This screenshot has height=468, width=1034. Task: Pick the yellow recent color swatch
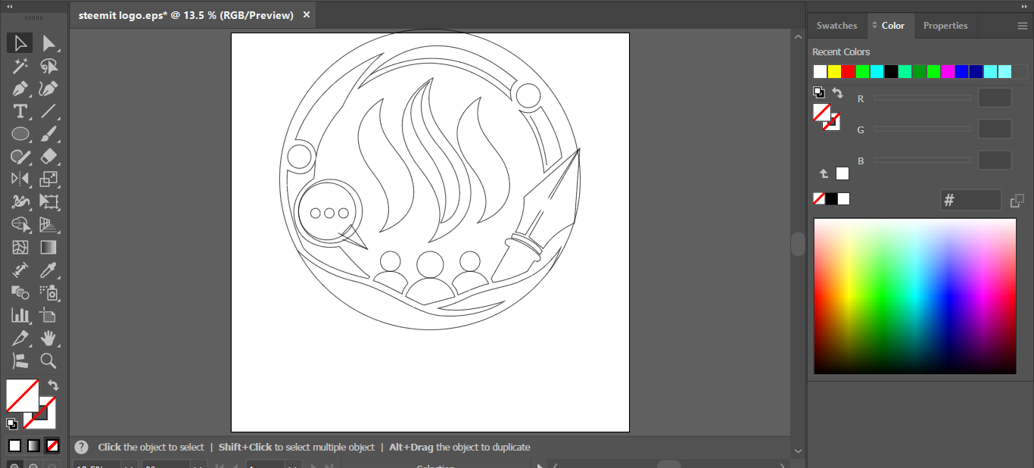[834, 71]
